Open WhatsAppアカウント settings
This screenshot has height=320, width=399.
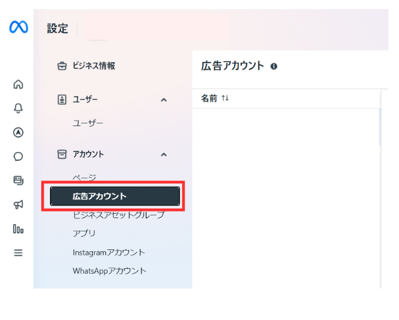[110, 271]
